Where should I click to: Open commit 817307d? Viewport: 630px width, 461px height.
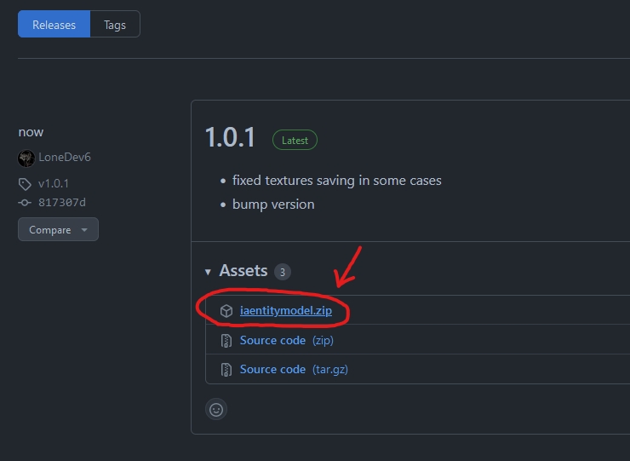pos(62,203)
